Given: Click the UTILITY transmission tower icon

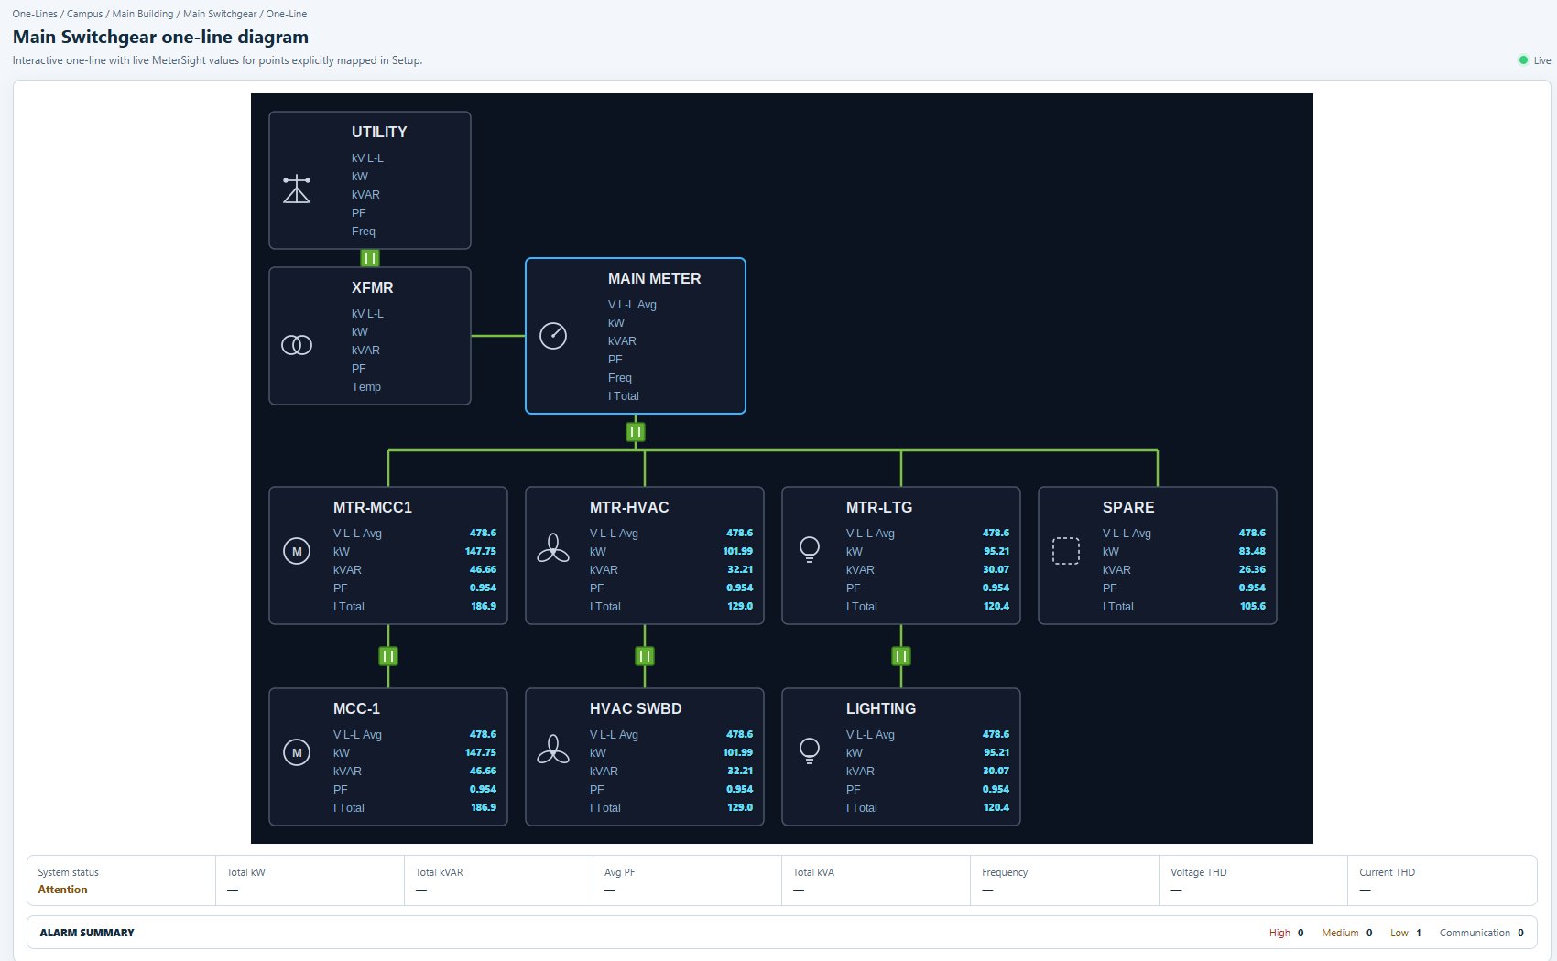Looking at the screenshot, I should [x=297, y=189].
